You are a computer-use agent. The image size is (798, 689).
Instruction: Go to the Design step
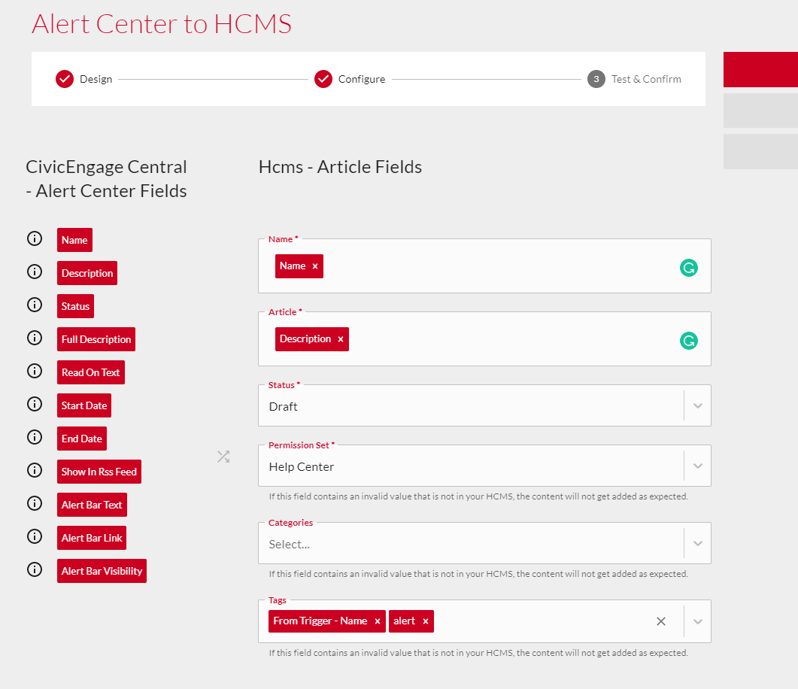(x=84, y=79)
